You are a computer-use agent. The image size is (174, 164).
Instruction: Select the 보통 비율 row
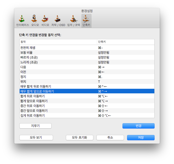click(x=87, y=53)
